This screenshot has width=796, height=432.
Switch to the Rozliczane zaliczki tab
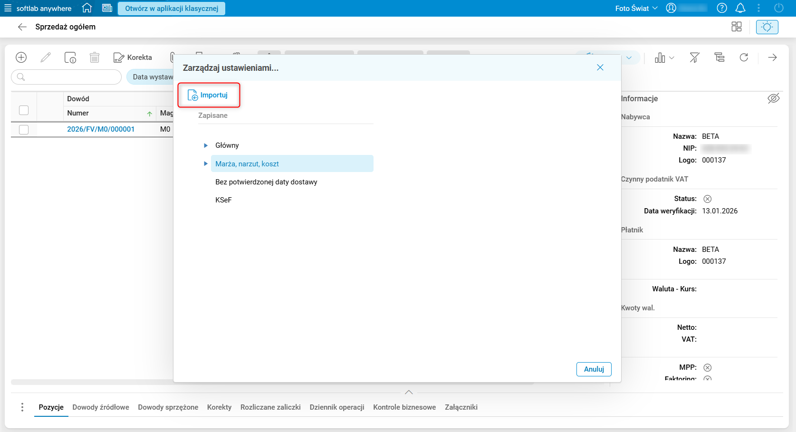[271, 407]
